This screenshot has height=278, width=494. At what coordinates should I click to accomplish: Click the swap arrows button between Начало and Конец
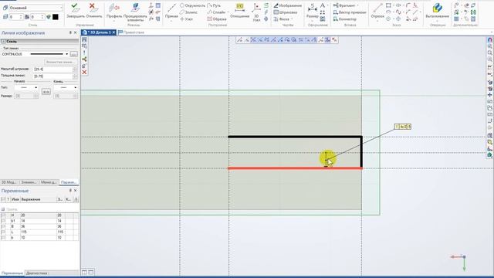(x=46, y=92)
